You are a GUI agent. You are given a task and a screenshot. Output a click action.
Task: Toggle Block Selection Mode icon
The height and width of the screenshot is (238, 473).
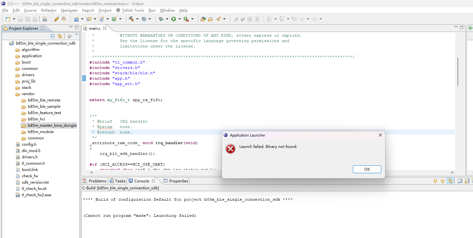pos(250,19)
